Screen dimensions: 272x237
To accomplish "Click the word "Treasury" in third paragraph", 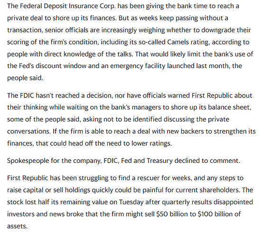I will coord(159,161).
